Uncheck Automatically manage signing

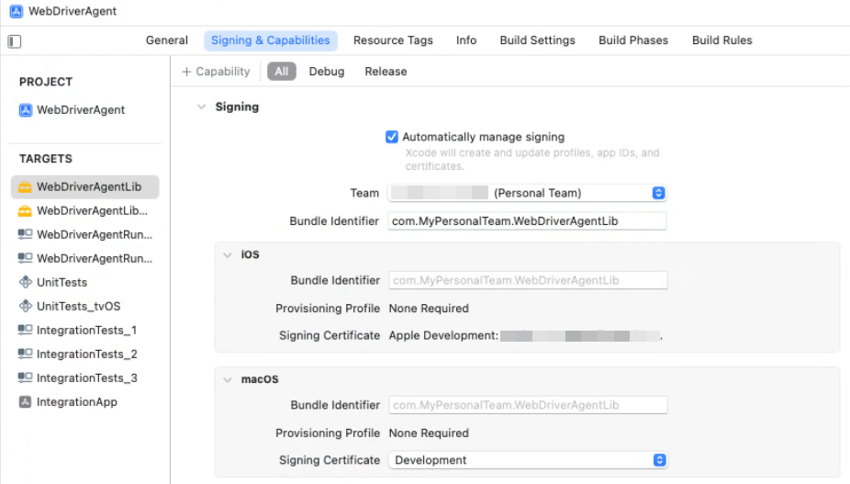pyautogui.click(x=392, y=137)
